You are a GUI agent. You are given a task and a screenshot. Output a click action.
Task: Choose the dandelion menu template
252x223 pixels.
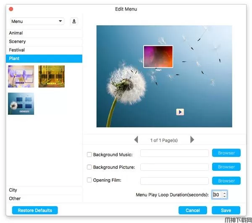(x=21, y=104)
